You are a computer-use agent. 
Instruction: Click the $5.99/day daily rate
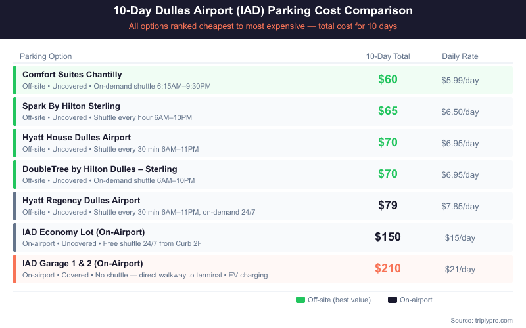point(460,80)
